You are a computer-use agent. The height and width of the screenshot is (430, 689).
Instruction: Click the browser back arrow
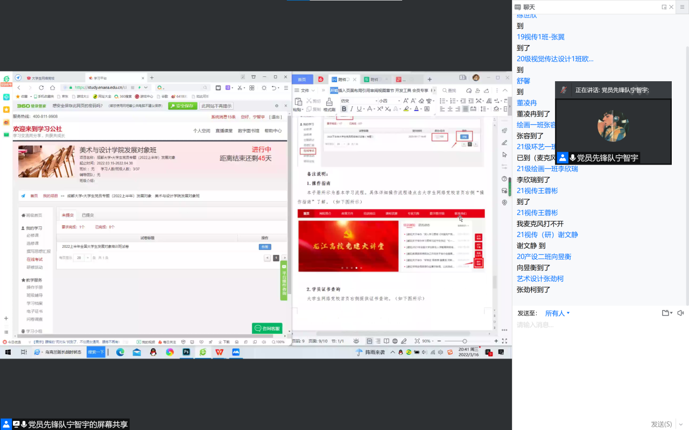18,88
